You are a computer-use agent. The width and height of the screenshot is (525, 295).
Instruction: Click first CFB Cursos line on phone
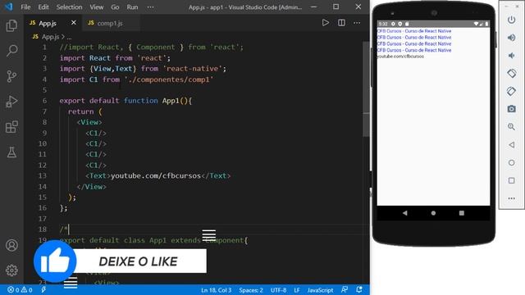(414, 31)
